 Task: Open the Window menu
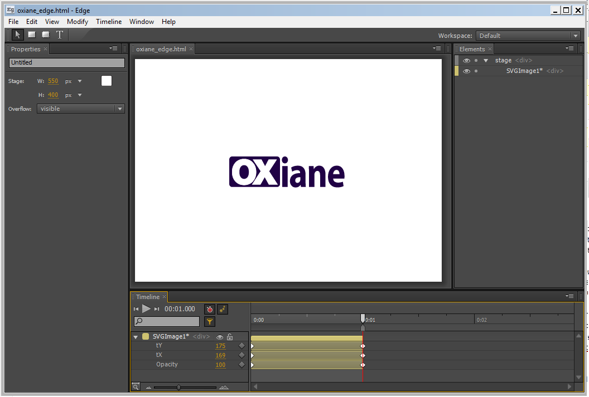point(142,22)
